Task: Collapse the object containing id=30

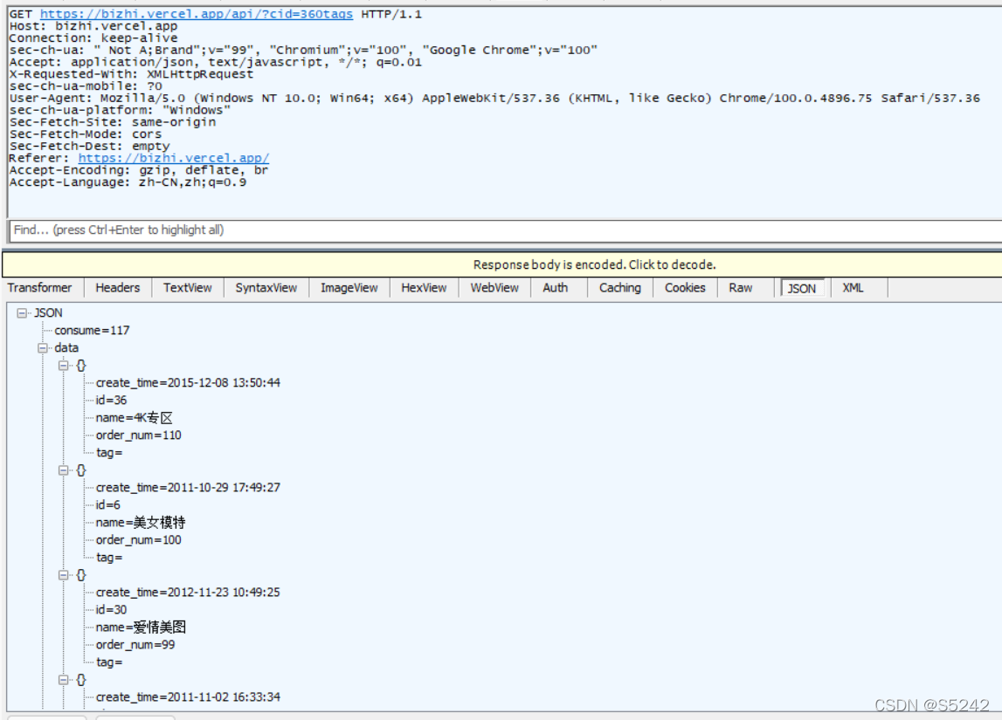Action: [x=64, y=575]
